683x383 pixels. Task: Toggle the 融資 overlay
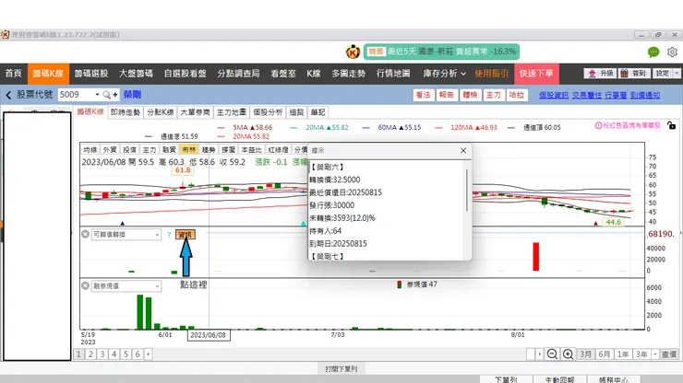pyautogui.click(x=169, y=149)
